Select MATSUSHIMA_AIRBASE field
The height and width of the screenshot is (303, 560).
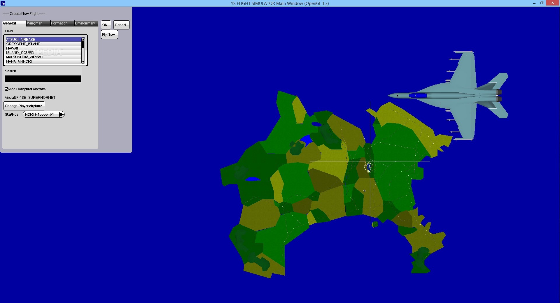point(43,57)
